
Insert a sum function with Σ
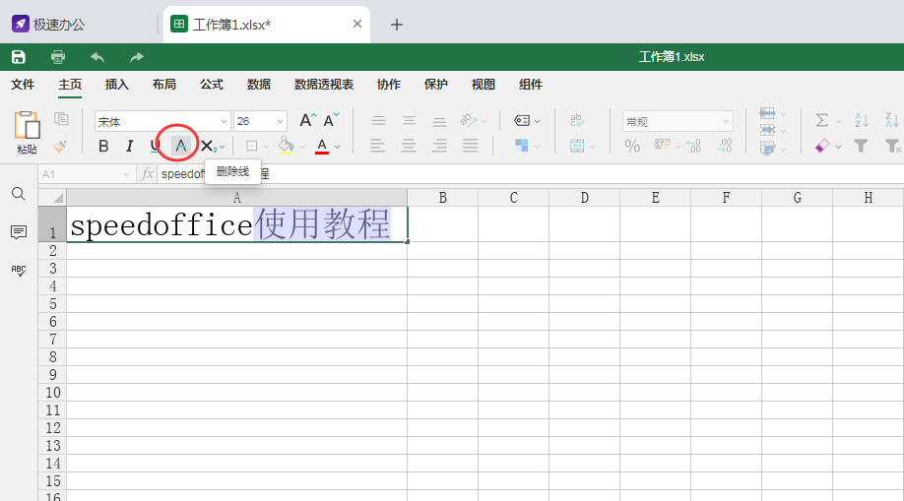(822, 120)
